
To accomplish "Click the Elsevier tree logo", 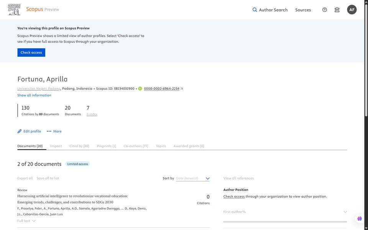I will click(x=14, y=10).
